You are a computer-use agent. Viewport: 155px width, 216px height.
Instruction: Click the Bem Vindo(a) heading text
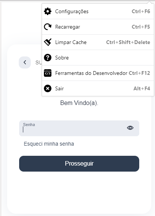79,103
